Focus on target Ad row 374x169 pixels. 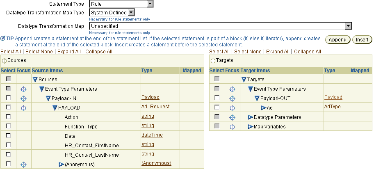tap(232, 108)
